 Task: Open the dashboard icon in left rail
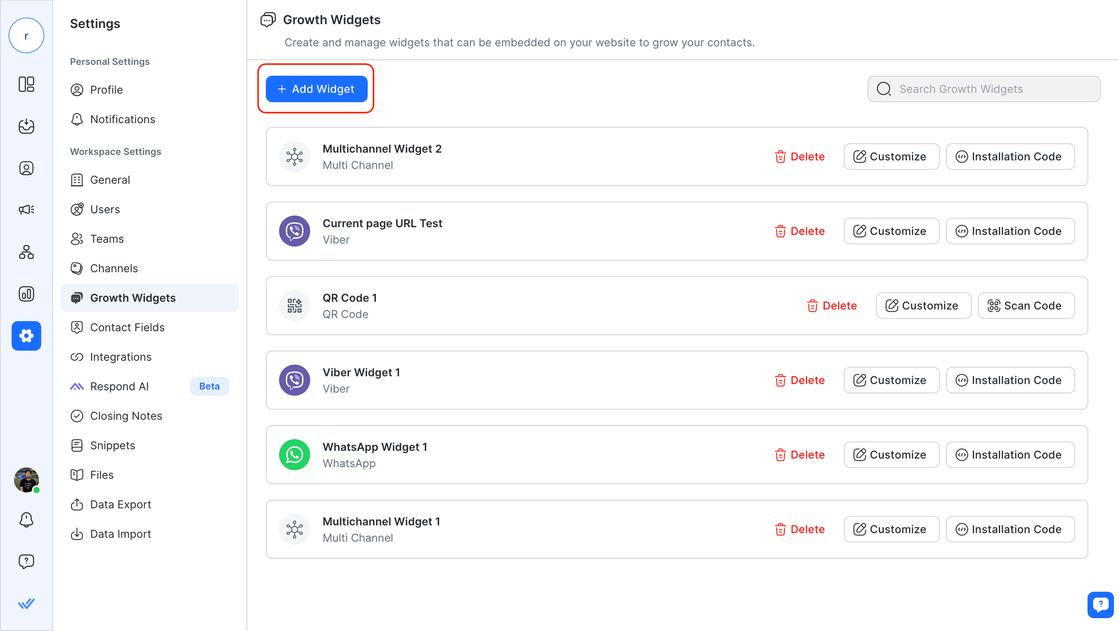click(x=26, y=84)
